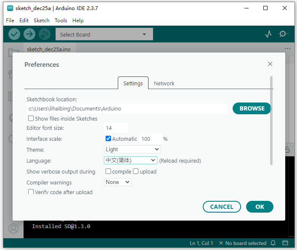Click the Installed SD@1.3.0 output line
Image resolution: width=297 pixels, height=250 pixels.
pos(61,226)
